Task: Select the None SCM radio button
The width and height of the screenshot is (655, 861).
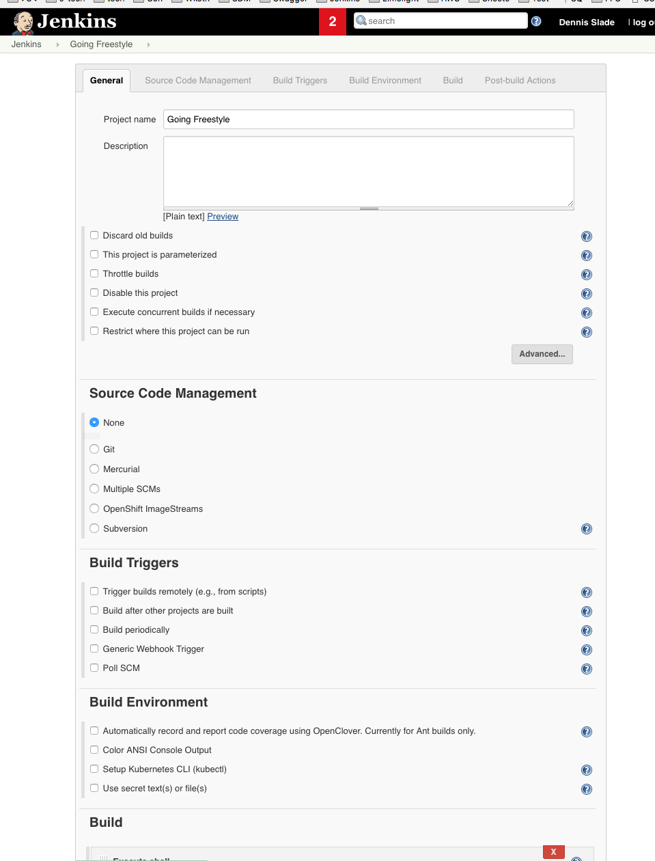Action: pyautogui.click(x=94, y=422)
